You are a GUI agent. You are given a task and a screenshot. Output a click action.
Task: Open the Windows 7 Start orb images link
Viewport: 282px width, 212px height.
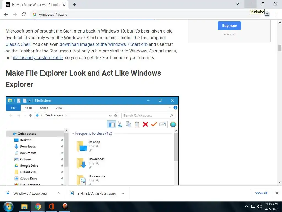point(104,44)
